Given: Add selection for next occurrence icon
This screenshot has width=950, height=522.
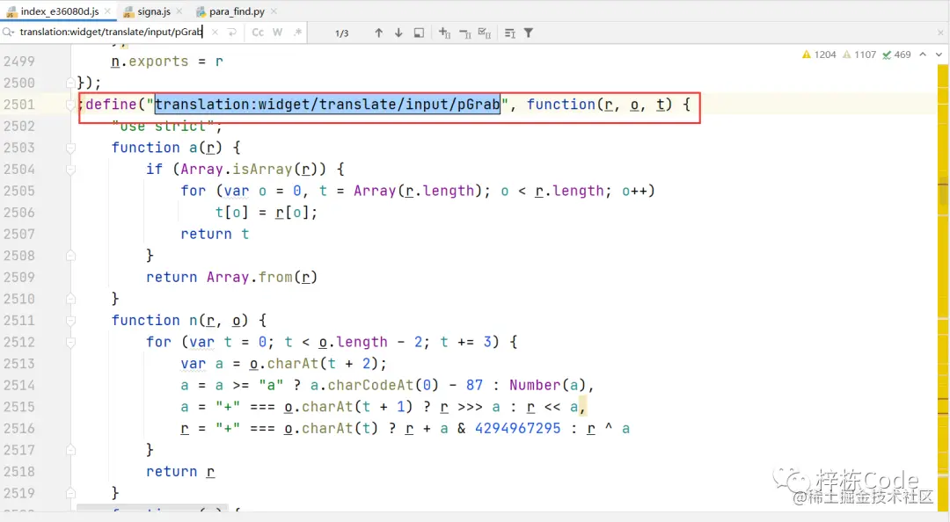Looking at the screenshot, I should coord(444,33).
